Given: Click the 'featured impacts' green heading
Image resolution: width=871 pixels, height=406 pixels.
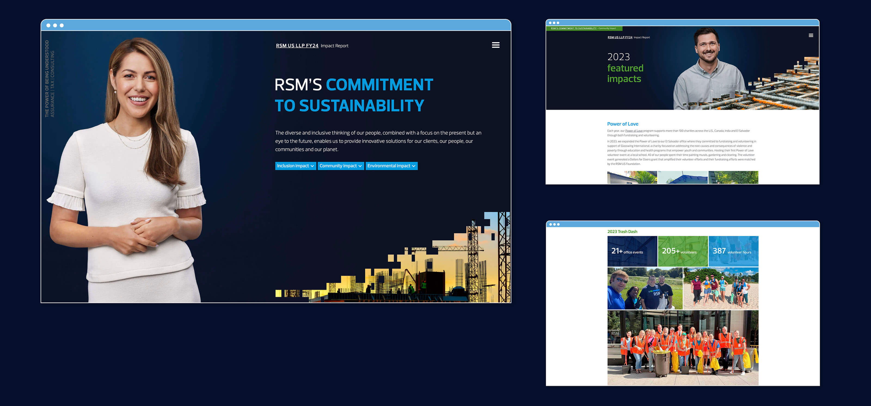Looking at the screenshot, I should [x=625, y=73].
